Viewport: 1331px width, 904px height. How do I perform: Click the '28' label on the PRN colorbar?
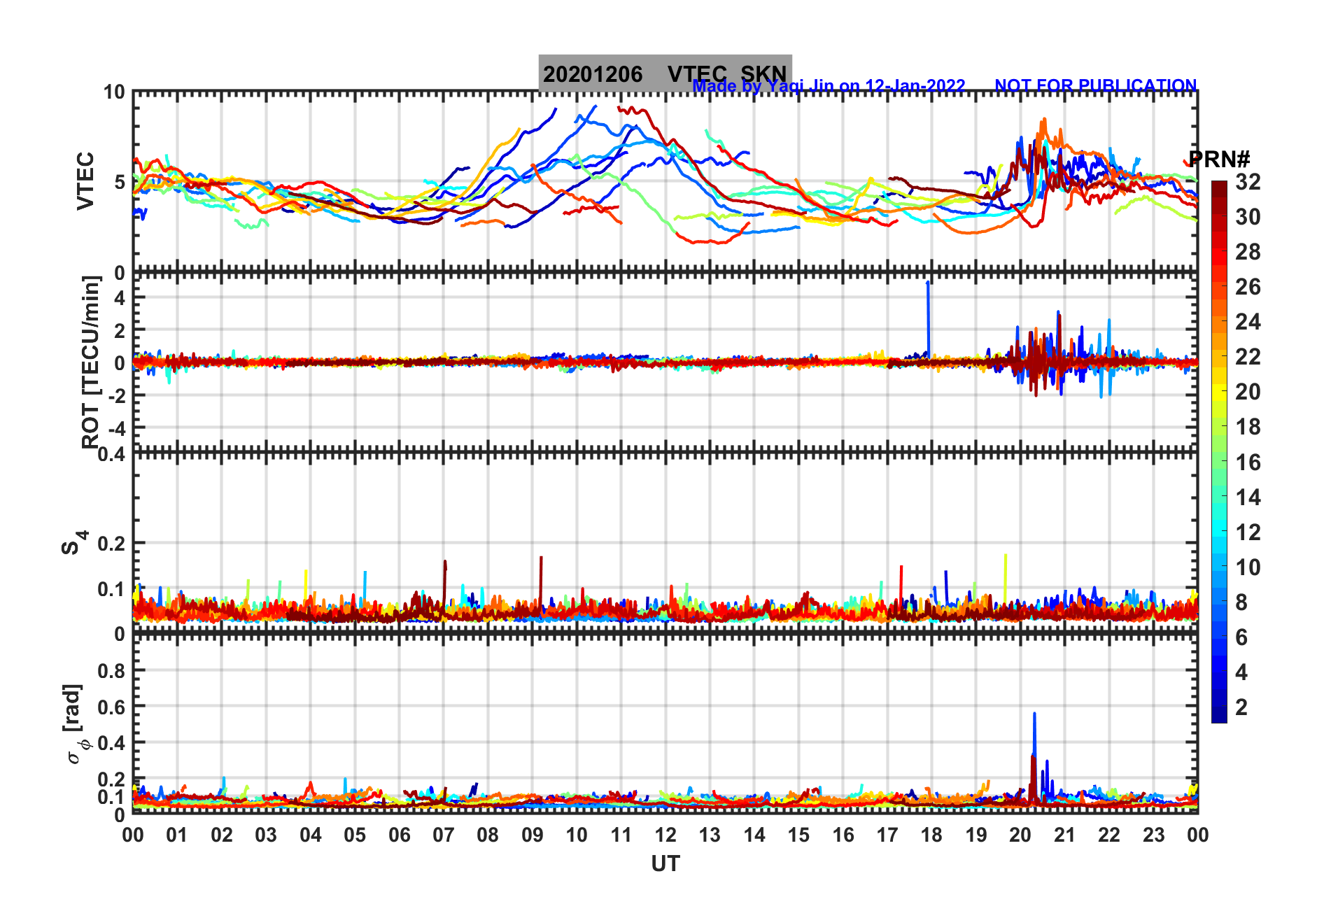[1248, 252]
